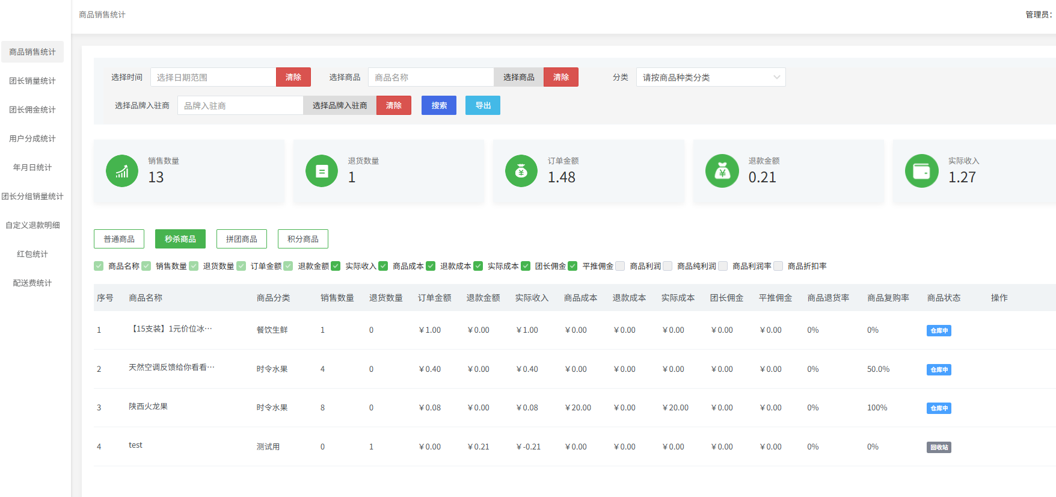Click the 仓库中 badge in first row
Image resolution: width=1056 pixels, height=497 pixels.
click(938, 330)
